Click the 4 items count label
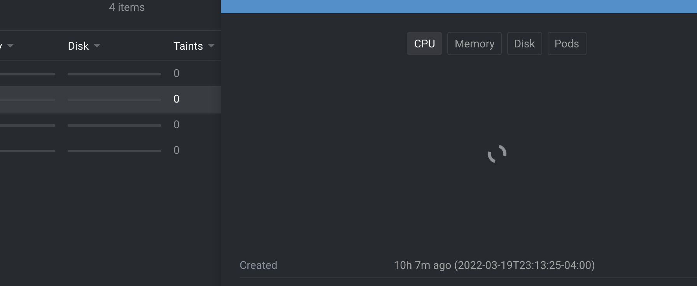The width and height of the screenshot is (697, 286). point(126,7)
